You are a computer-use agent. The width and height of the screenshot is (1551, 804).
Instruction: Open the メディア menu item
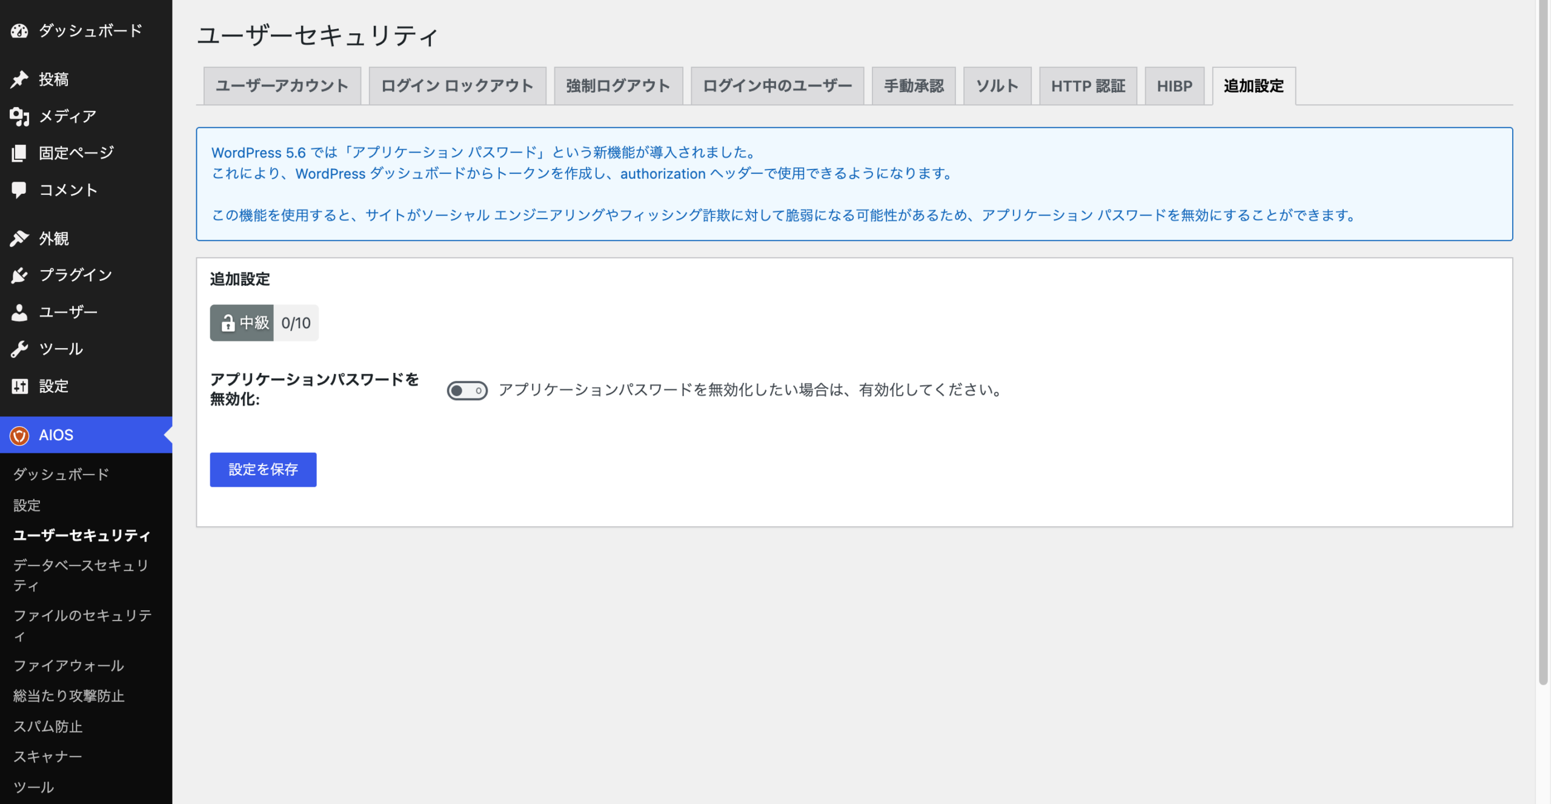[86, 116]
